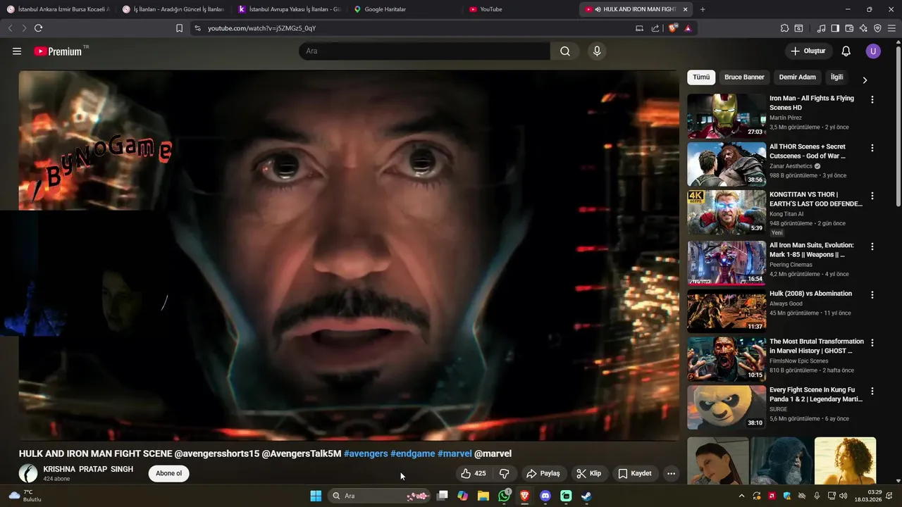The image size is (902, 507).
Task: Show more filter chips with right chevron
Action: coord(865,80)
